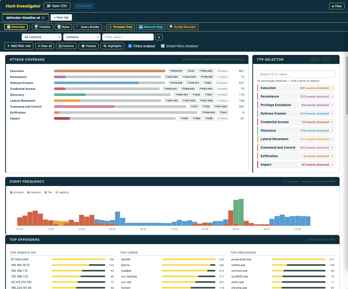Clear all filters

tap(45, 46)
